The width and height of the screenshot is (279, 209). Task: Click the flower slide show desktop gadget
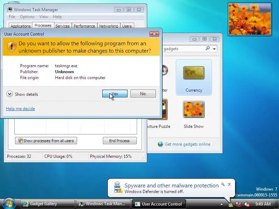click(250, 19)
